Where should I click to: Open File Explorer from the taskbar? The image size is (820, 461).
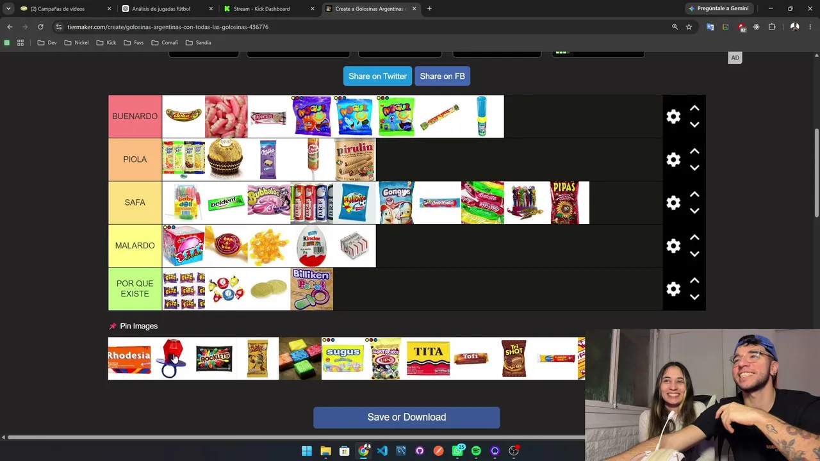pyautogui.click(x=325, y=451)
